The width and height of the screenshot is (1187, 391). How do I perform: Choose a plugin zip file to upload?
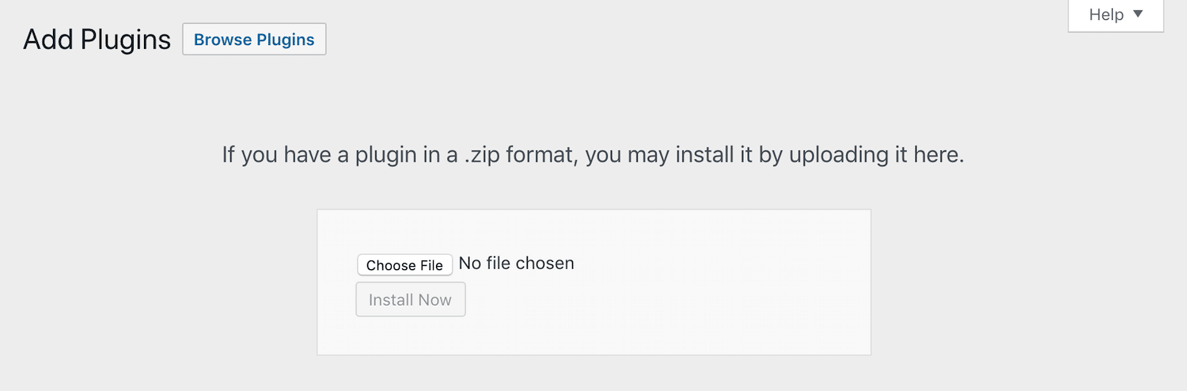tap(404, 265)
